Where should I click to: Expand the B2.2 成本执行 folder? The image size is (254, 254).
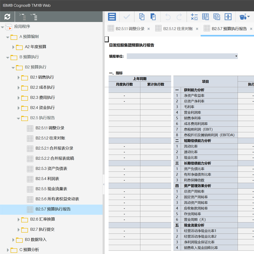[x=18, y=88]
